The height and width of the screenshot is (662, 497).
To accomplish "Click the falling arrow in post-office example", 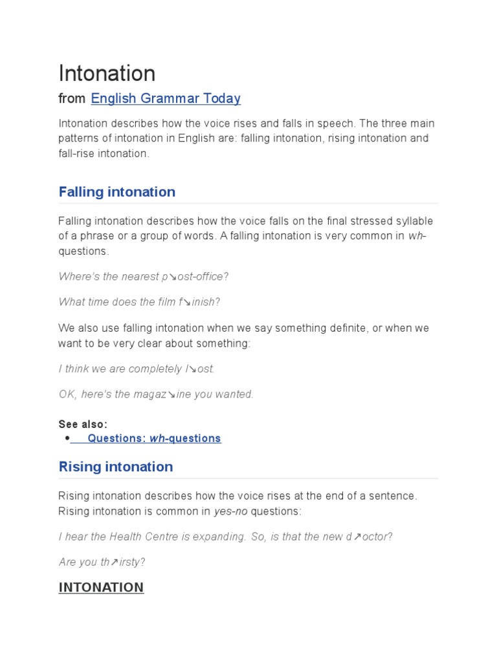I will tap(173, 277).
